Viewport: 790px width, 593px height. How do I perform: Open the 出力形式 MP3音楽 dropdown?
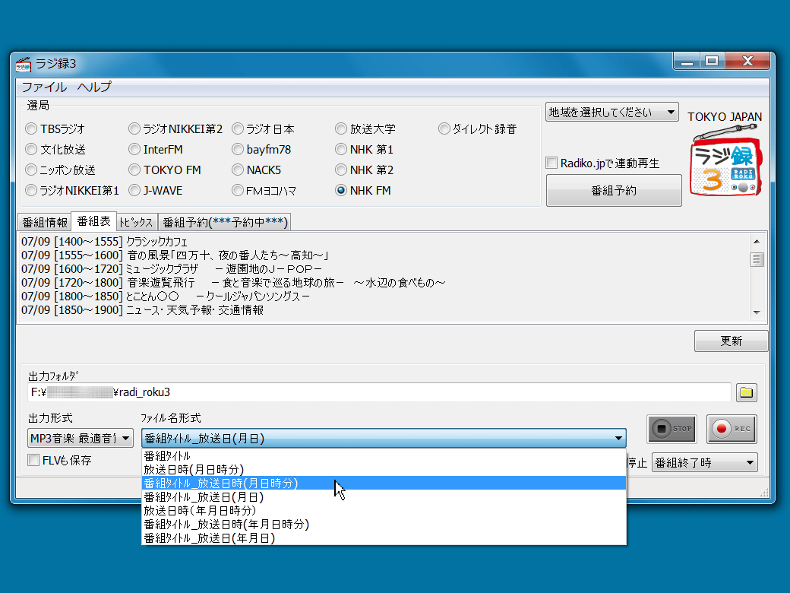point(80,438)
